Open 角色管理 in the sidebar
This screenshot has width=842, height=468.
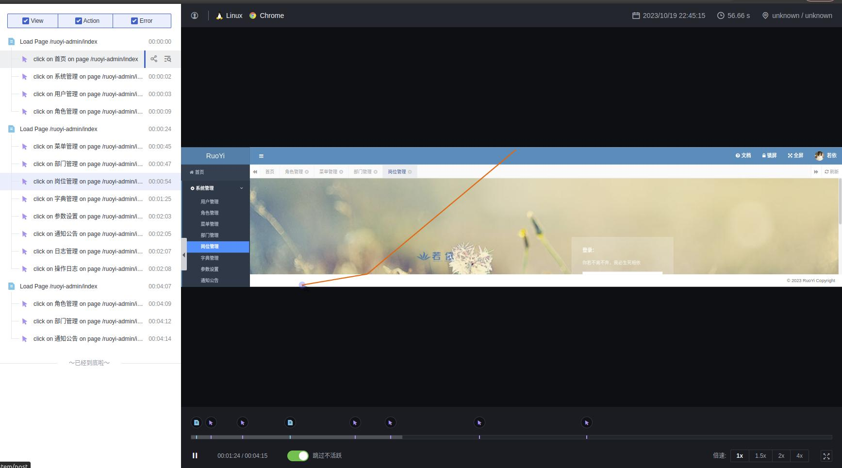[x=210, y=213]
